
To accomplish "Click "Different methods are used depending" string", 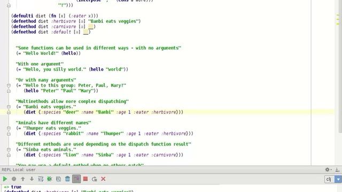I will pos(103,144).
